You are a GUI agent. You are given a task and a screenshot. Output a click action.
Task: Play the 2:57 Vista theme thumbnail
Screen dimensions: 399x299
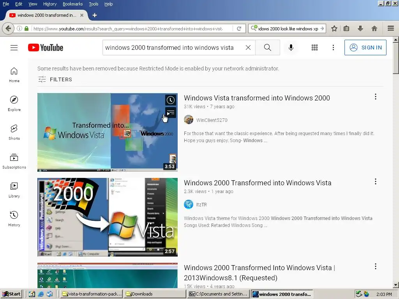point(108,217)
